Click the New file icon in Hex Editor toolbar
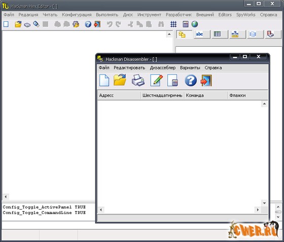 [6, 24]
